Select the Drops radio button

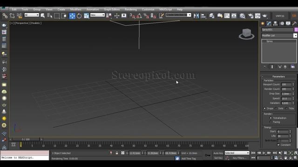tap(264, 108)
